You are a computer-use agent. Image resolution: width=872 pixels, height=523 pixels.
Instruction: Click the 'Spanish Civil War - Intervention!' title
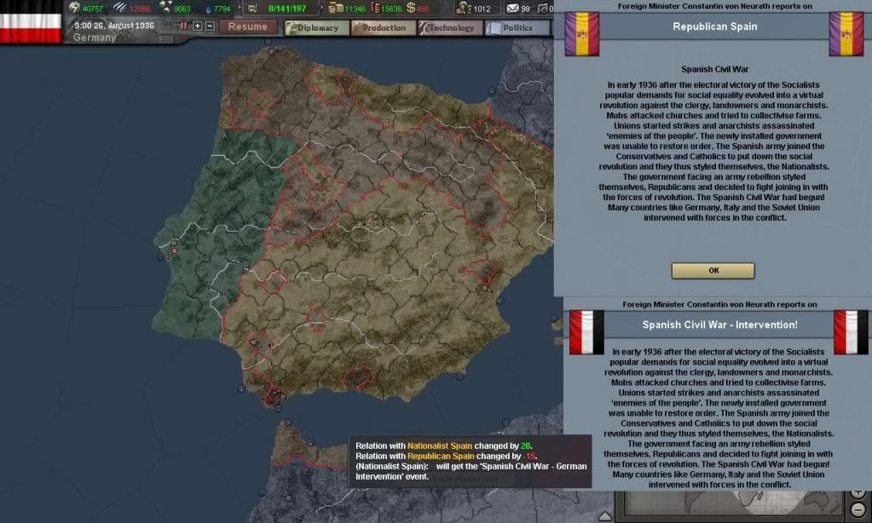click(x=719, y=325)
